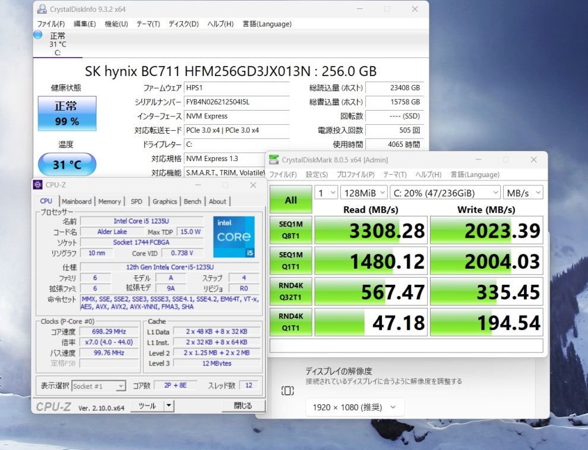Screen dimensions: 588x450
Task: Click the Intel Core i5 logo badge
Action: 234,237
